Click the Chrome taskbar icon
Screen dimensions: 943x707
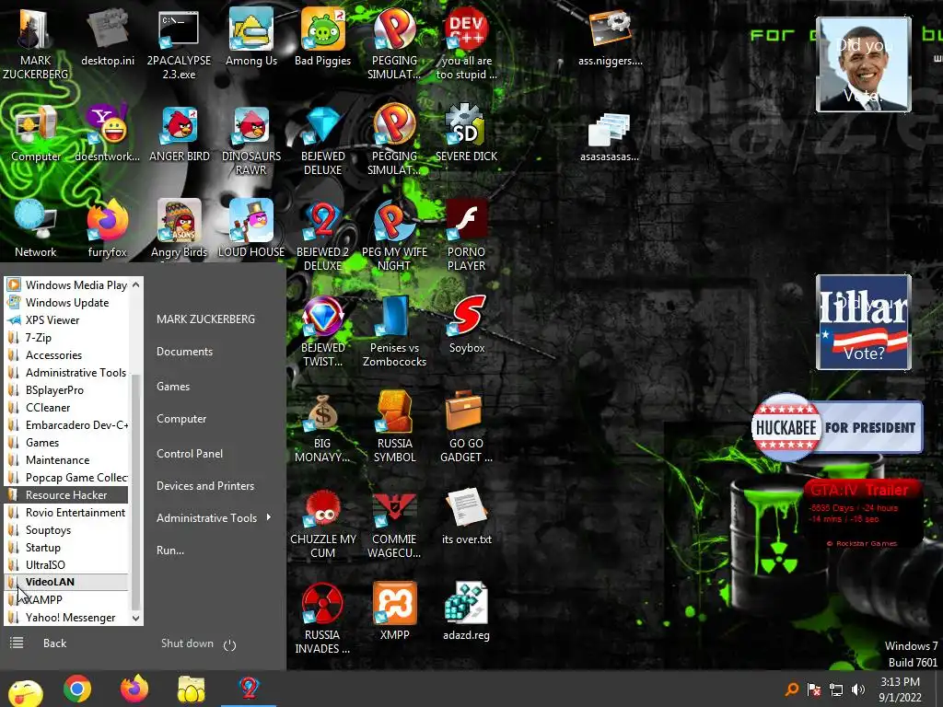pyautogui.click(x=77, y=689)
